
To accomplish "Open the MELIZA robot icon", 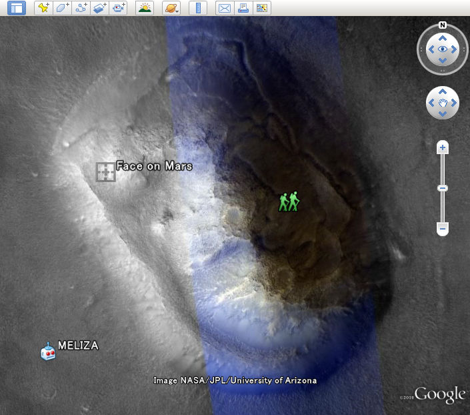I will point(48,352).
